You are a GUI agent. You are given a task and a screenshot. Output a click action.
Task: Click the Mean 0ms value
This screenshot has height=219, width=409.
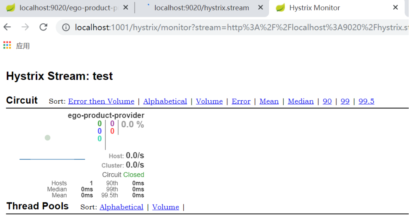87,195
